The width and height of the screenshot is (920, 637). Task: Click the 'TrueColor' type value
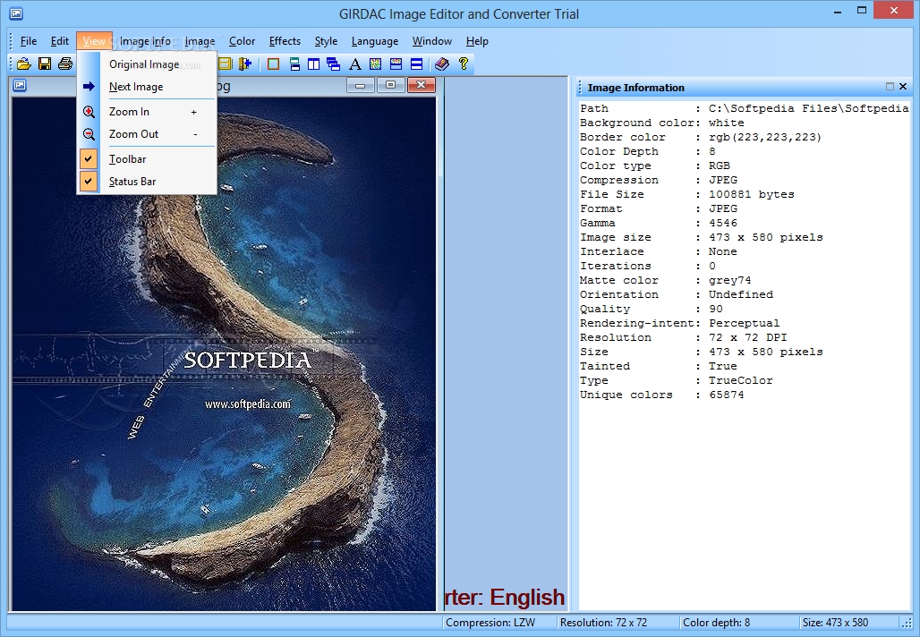pos(740,380)
